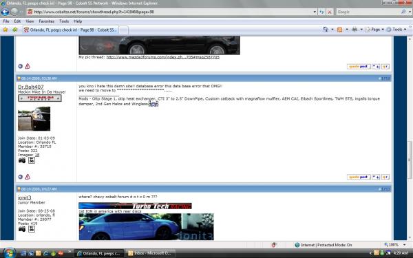The width and height of the screenshot is (413, 258).
Task: Open the Page dropdown menu
Action: 374,30
